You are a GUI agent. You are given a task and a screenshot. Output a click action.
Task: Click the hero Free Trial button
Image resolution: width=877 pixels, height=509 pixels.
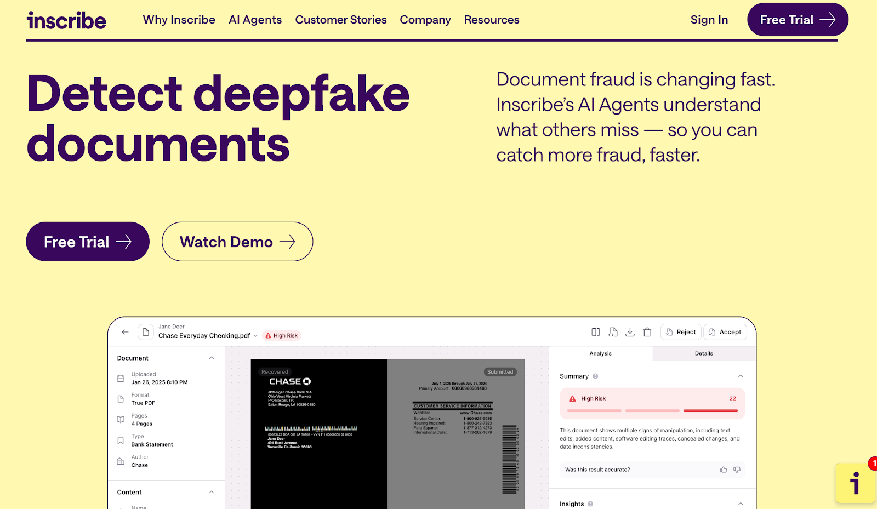[x=88, y=242]
